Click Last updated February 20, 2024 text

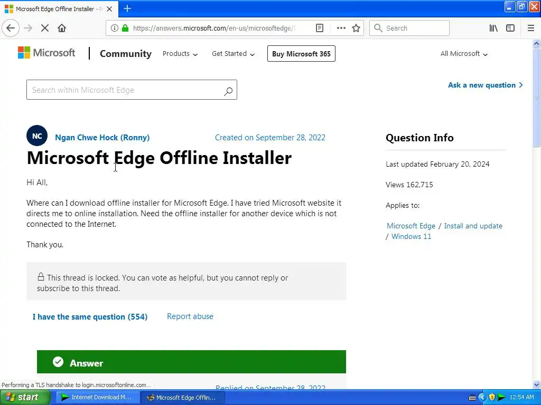click(x=437, y=164)
